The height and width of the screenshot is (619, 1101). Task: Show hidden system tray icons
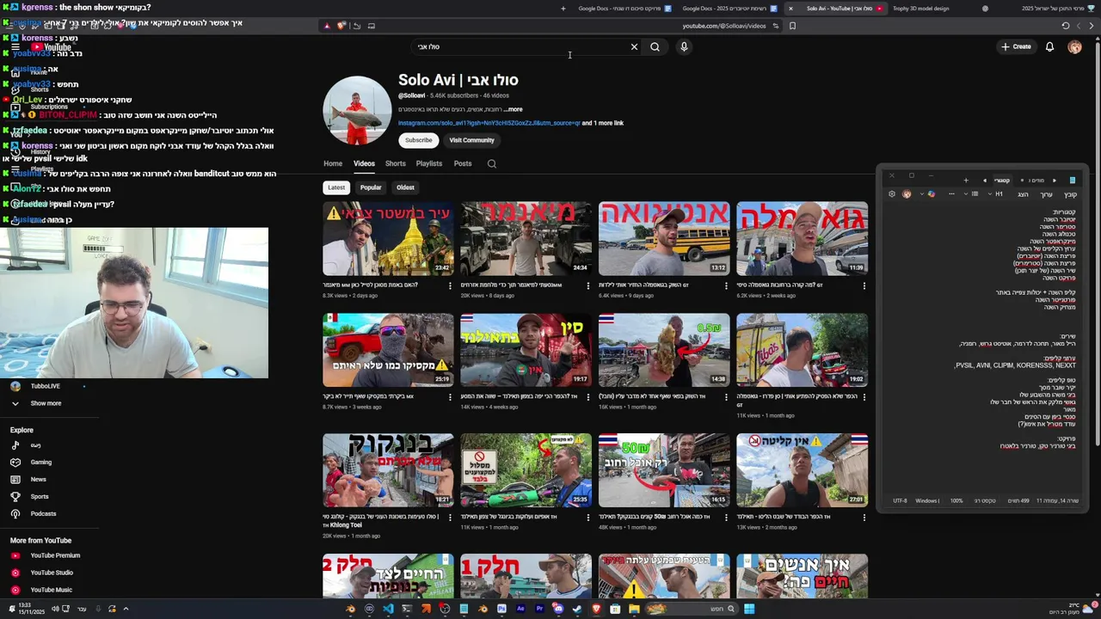coord(126,609)
